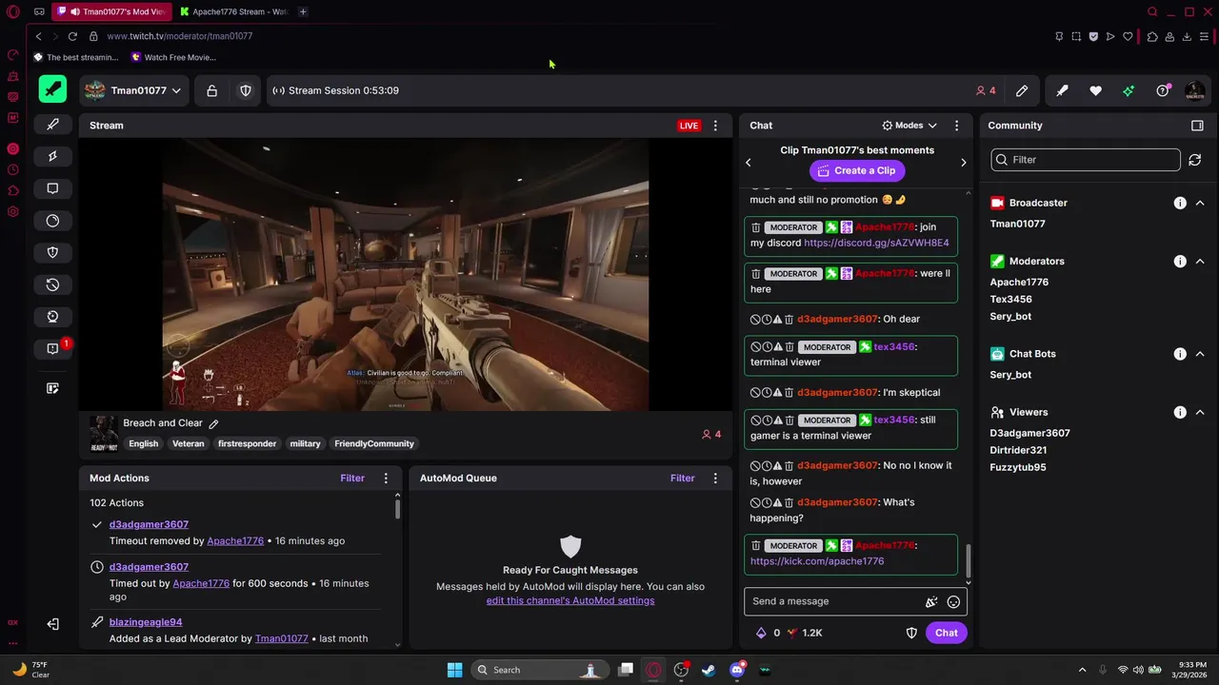Open Stream panel three-dot menu

(x=715, y=126)
